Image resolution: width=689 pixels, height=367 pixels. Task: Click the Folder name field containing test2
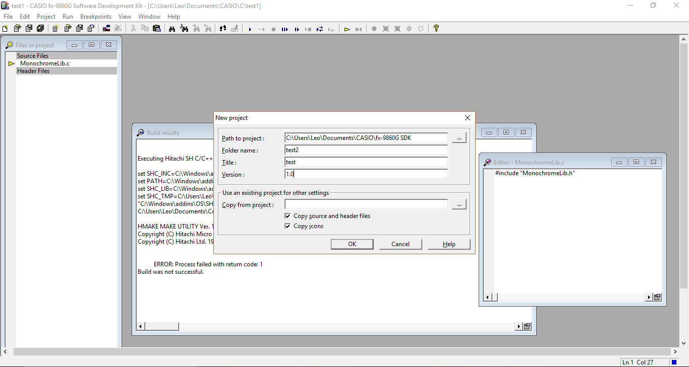tap(366, 150)
